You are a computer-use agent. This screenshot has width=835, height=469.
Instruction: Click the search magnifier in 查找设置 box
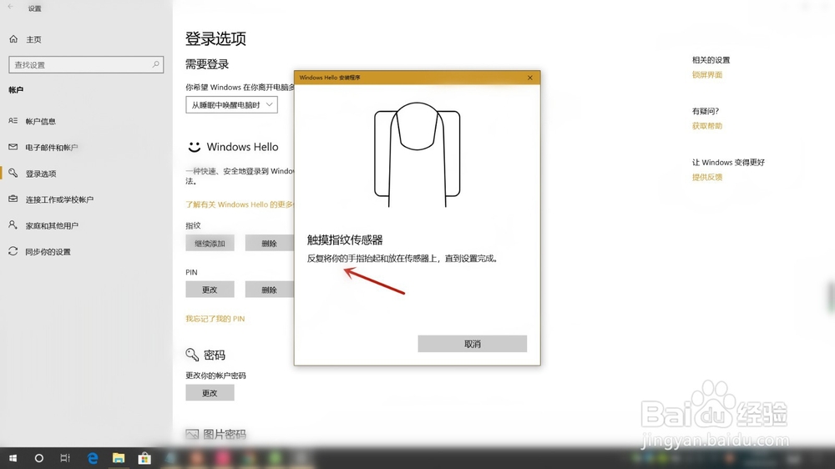(x=155, y=64)
